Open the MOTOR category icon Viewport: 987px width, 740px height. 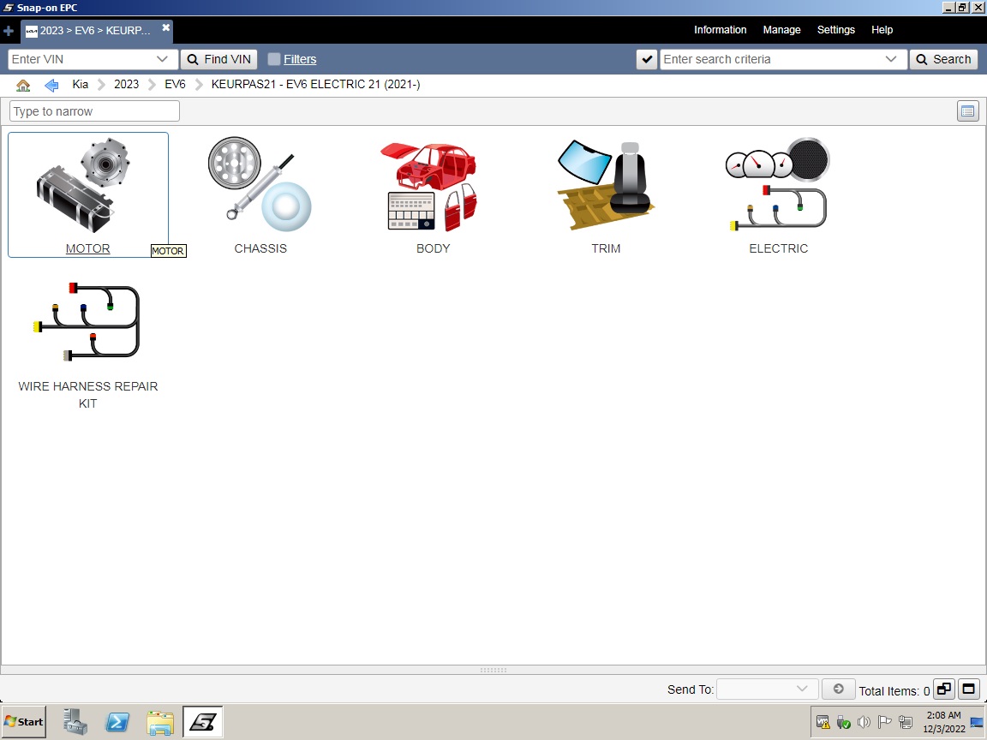pos(83,184)
